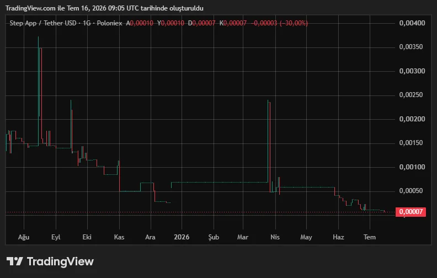
Task: Click the −0,00003 (−30,00%) change value
Action: [279, 23]
